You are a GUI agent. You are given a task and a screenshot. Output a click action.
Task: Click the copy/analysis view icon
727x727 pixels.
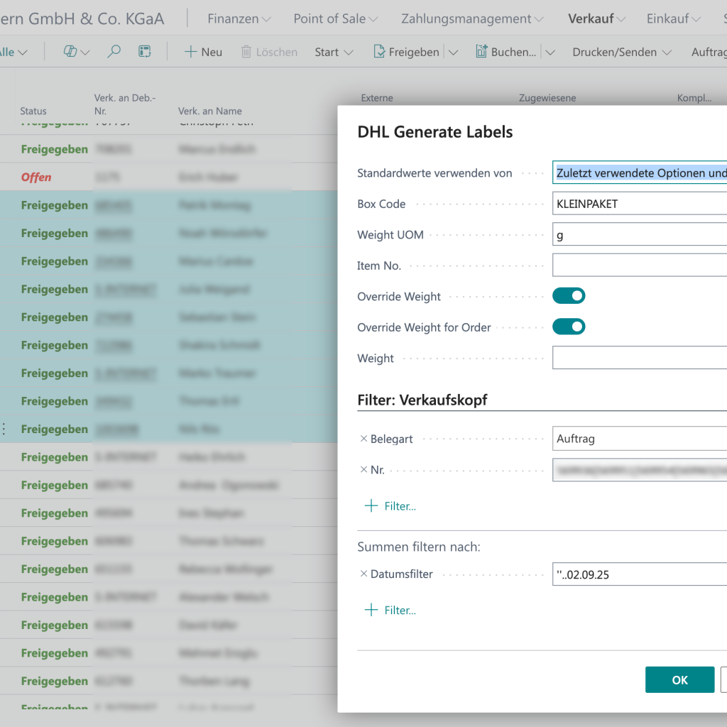pyautogui.click(x=70, y=51)
